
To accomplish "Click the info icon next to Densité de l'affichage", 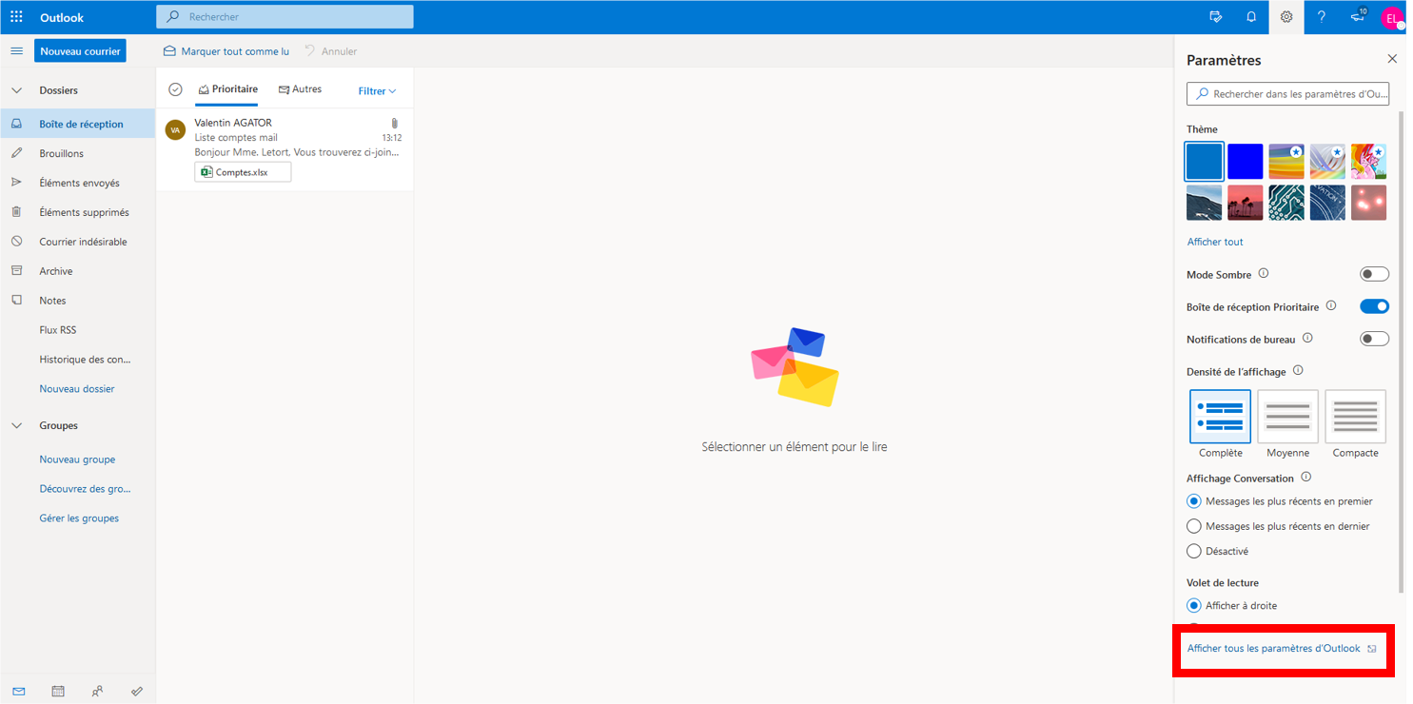I will (x=1298, y=371).
